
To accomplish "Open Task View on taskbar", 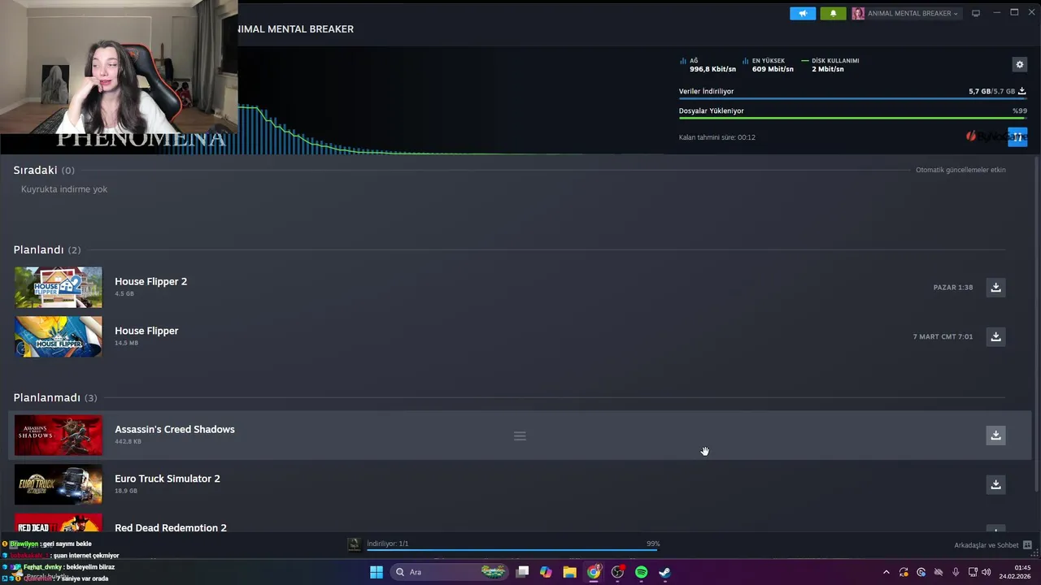I will point(522,572).
